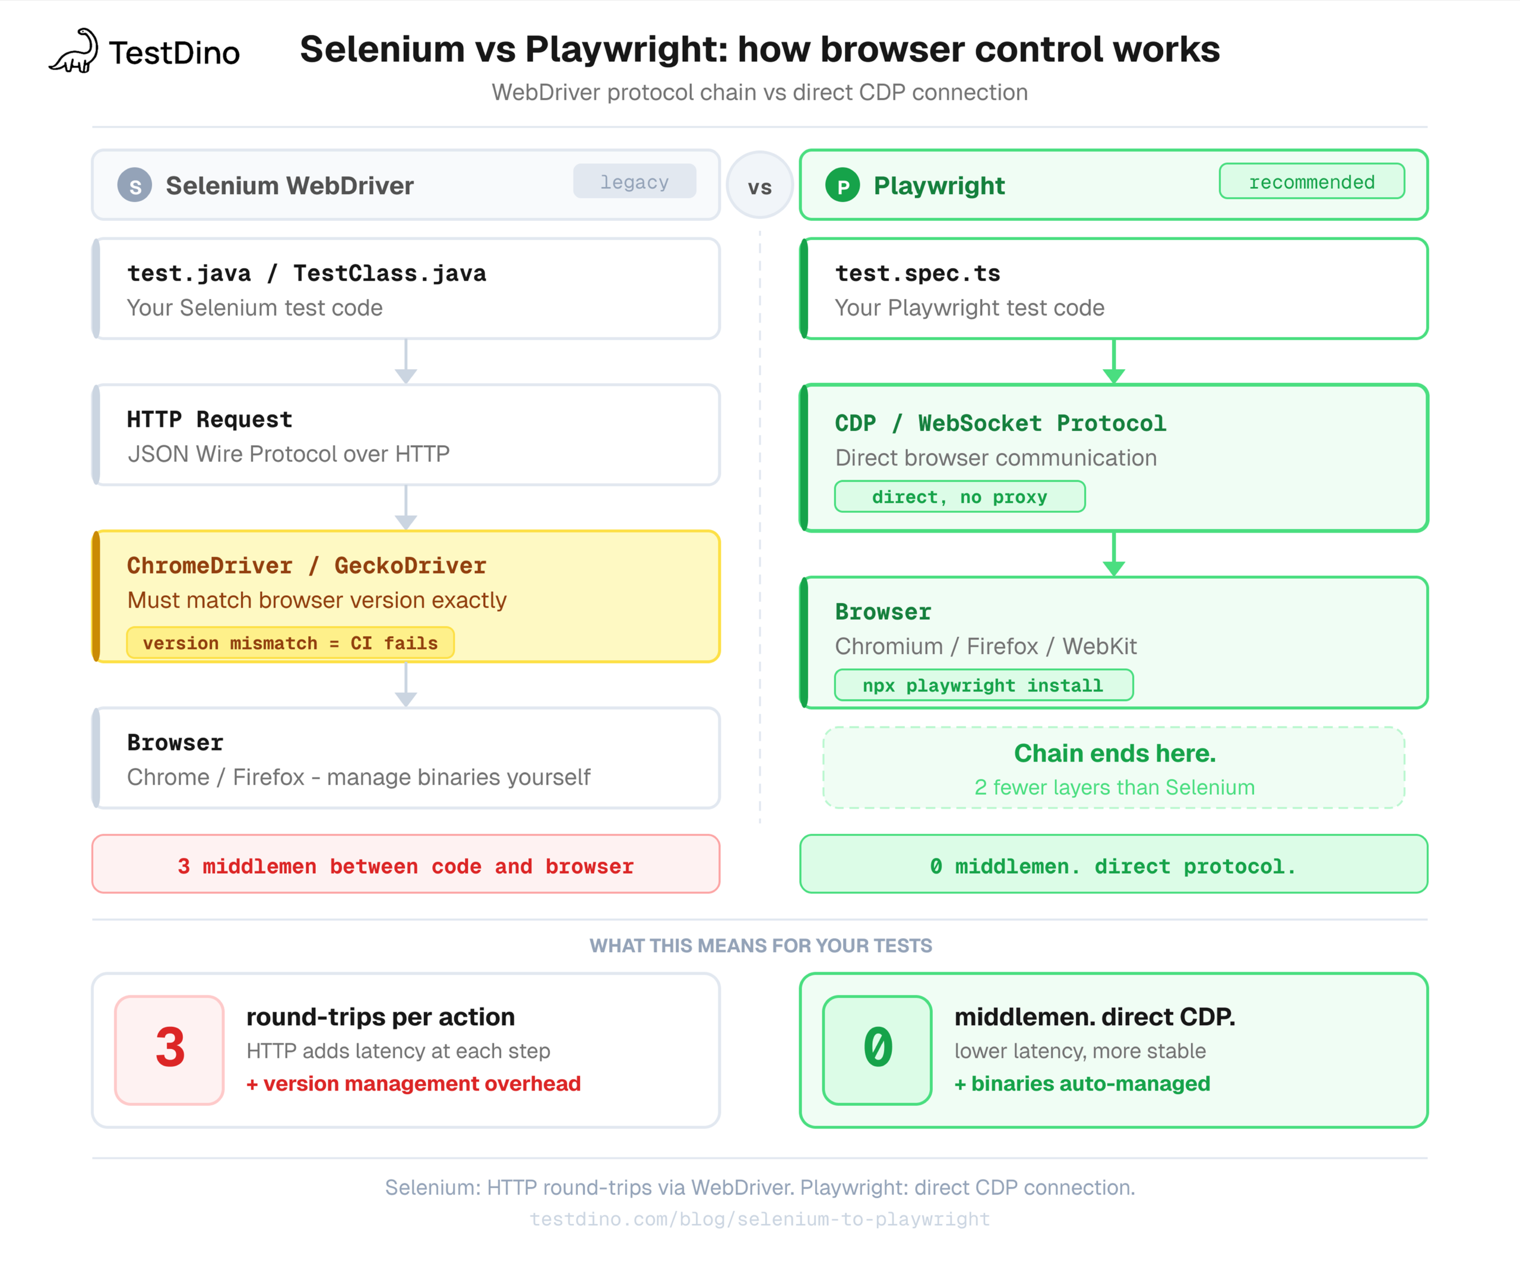The image size is (1520, 1262).
Task: Click the "3 middlemen between code and browser" banner
Action: point(406,865)
